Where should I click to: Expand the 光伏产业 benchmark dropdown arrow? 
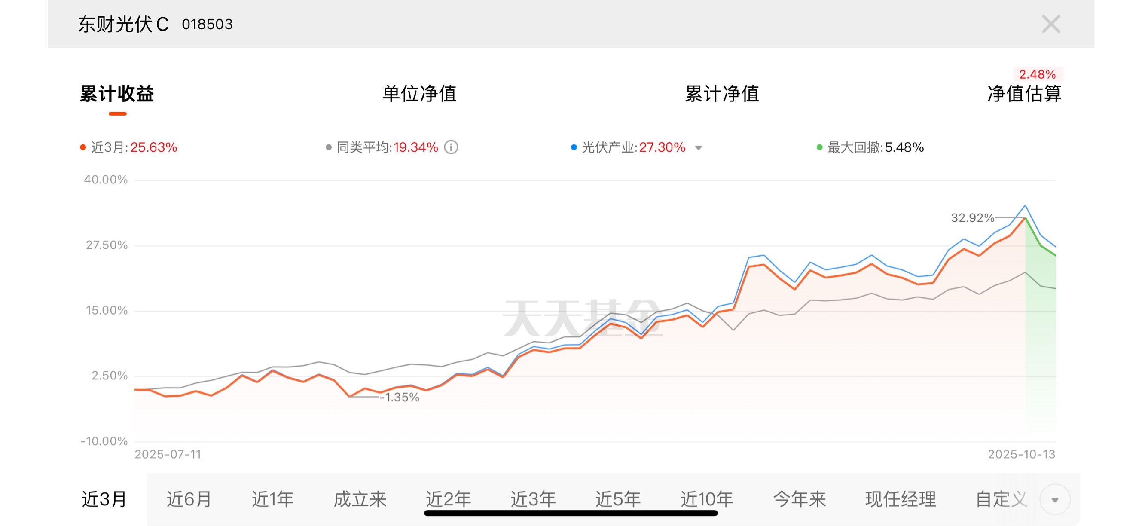698,148
